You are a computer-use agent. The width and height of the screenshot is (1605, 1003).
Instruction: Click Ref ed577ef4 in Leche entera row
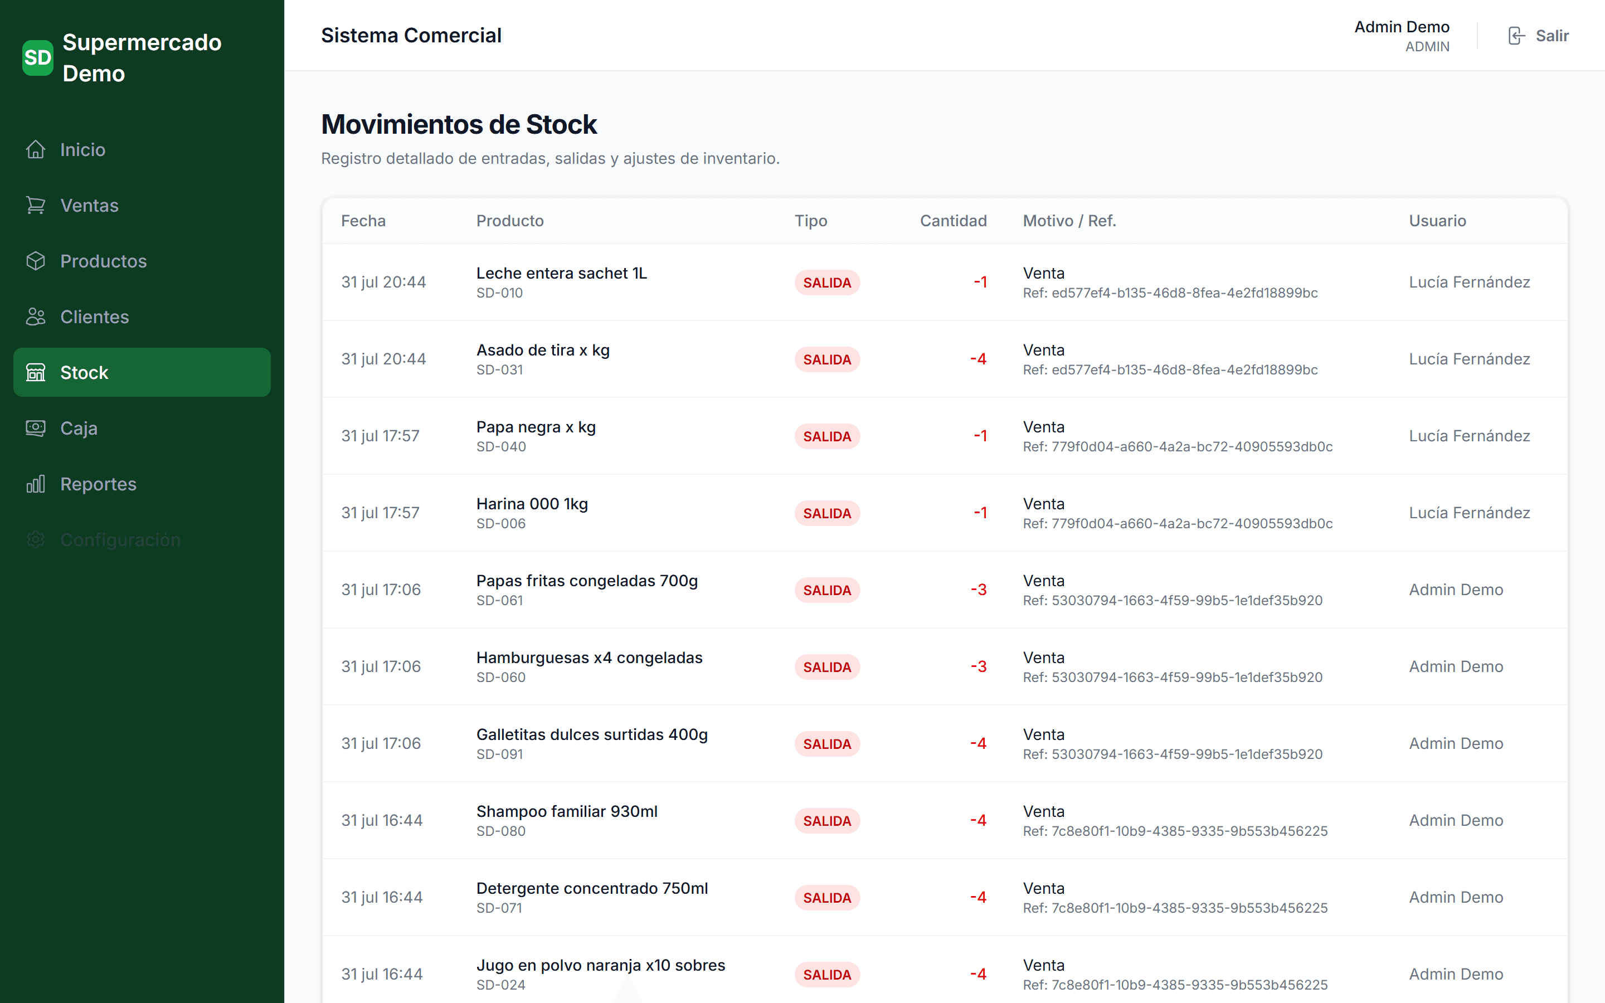point(1170,293)
